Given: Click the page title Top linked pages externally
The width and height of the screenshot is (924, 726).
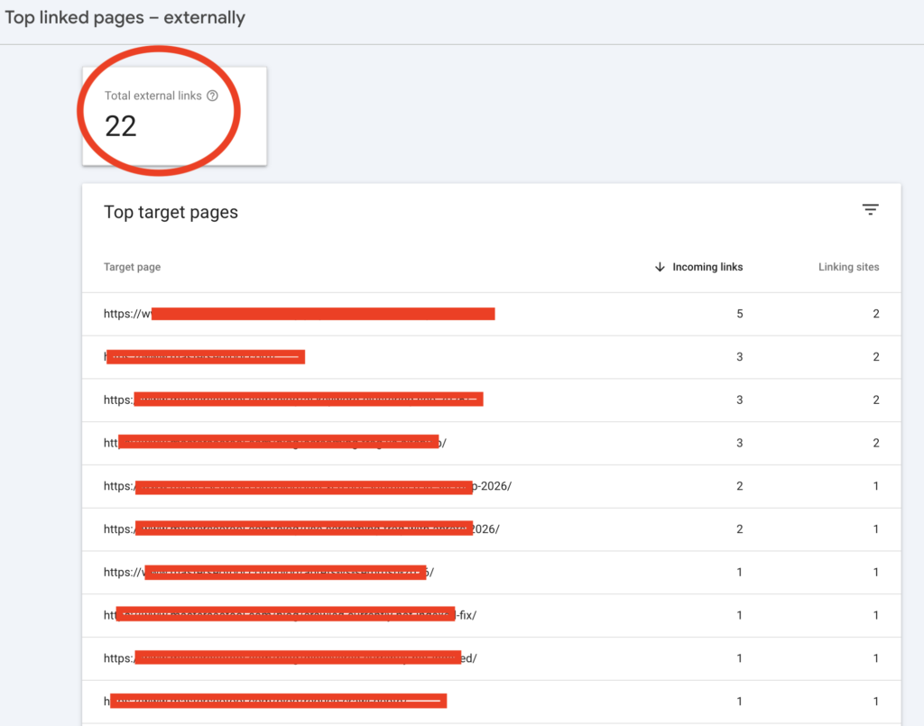Looking at the screenshot, I should tap(125, 16).
